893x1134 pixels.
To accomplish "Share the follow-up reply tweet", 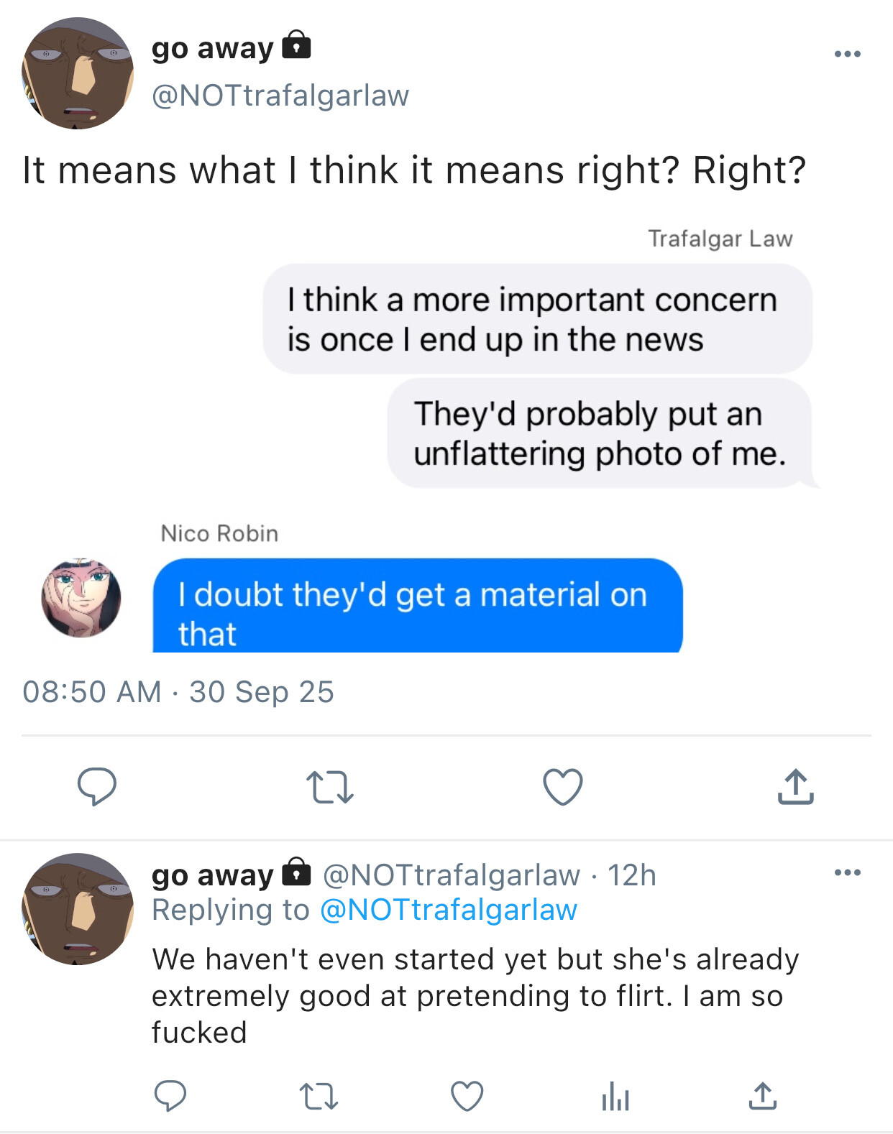I will coord(763,1097).
